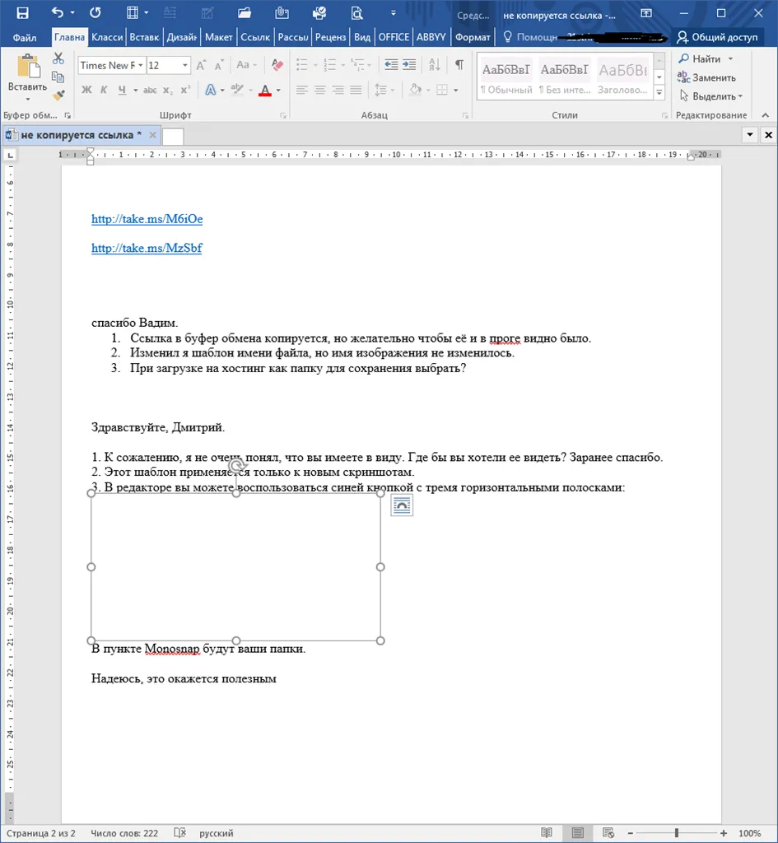Open the spell check icon in the status bar
Viewport: 778px width, 843px height.
(x=179, y=833)
